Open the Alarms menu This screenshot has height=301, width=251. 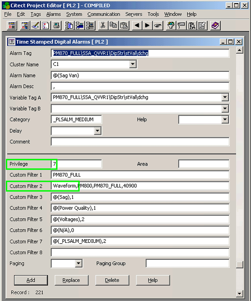point(53,14)
